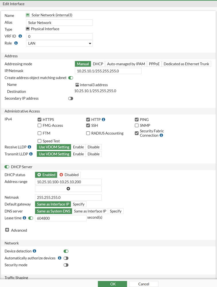Turn off the DHCP Server toggle

tap(7, 167)
